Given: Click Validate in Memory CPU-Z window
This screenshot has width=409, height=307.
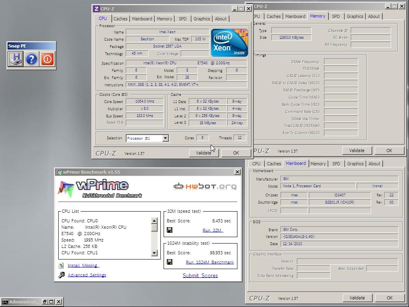Looking at the screenshot, I should tap(357, 151).
